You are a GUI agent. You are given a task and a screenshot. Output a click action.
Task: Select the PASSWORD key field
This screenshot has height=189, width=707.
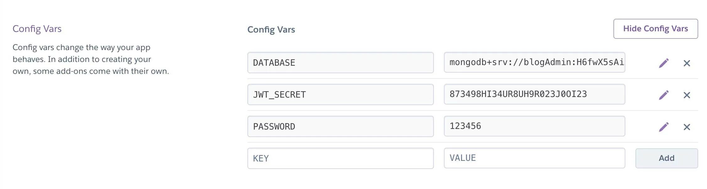(340, 126)
